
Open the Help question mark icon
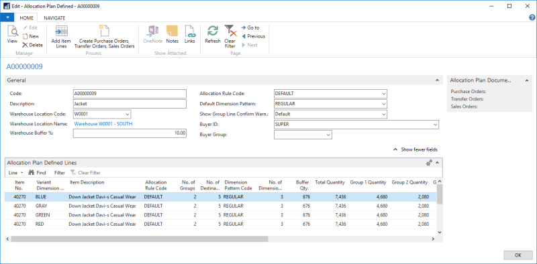click(532, 18)
